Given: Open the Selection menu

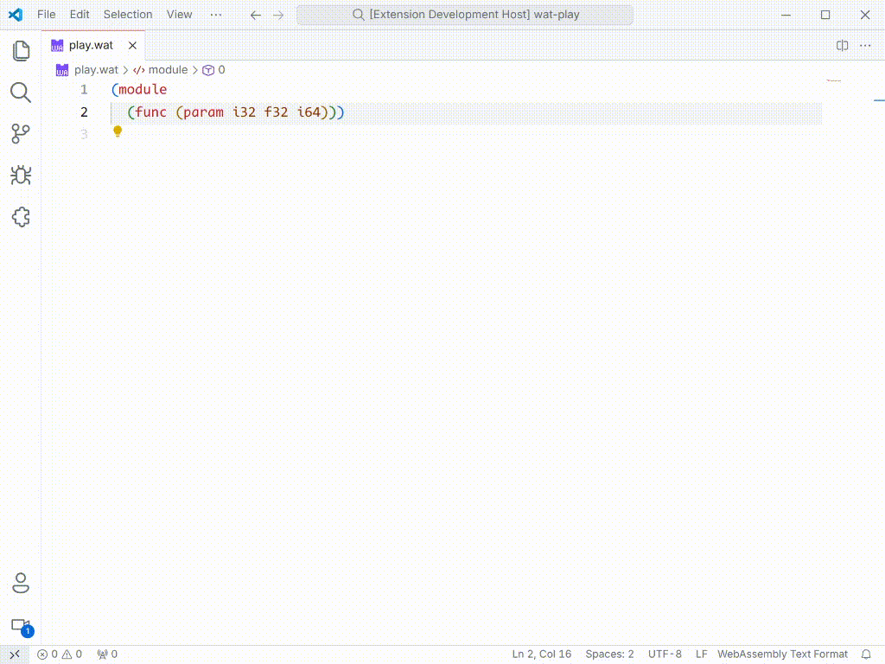Looking at the screenshot, I should coord(127,15).
